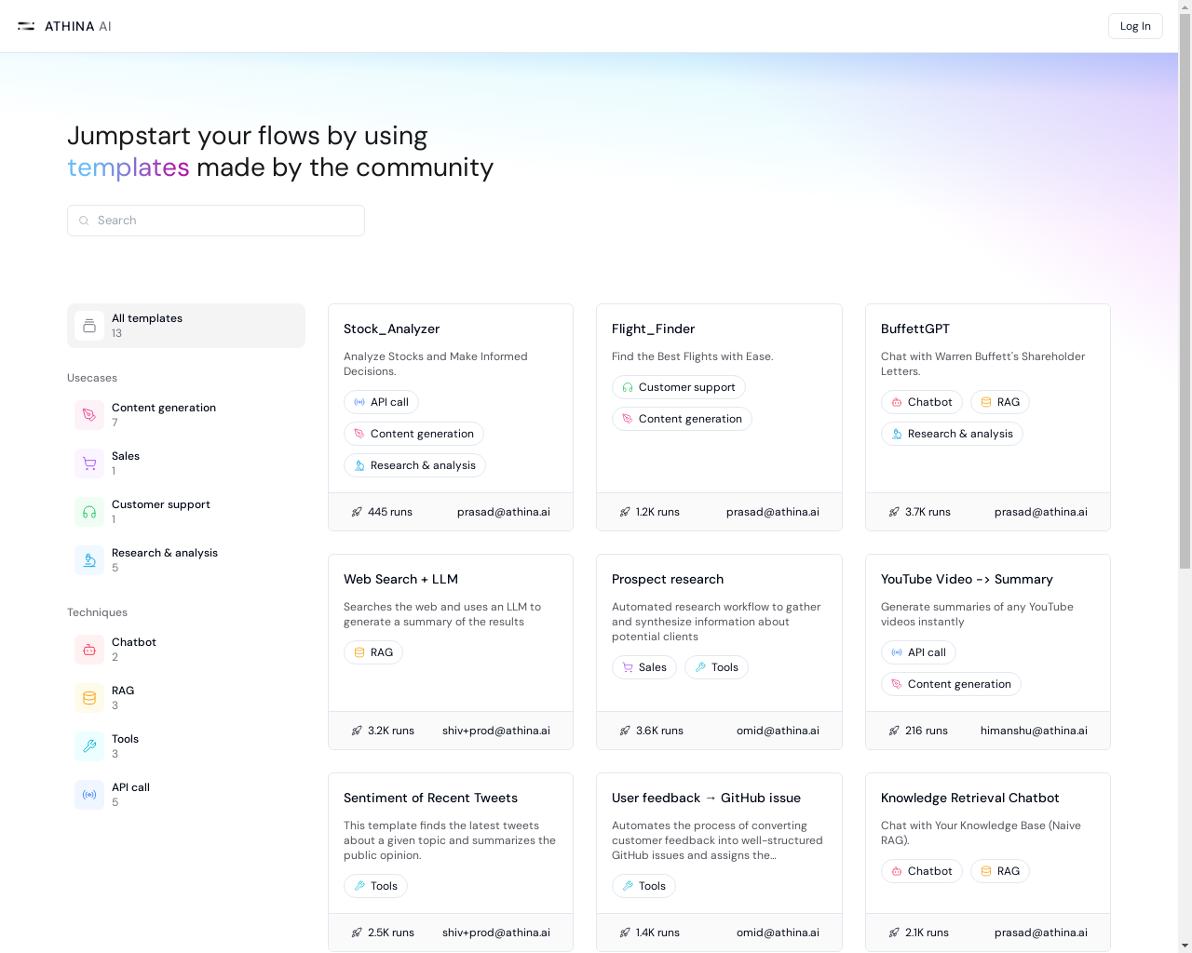
Task: Click the Sales cart icon in sidebar
Action: click(89, 463)
